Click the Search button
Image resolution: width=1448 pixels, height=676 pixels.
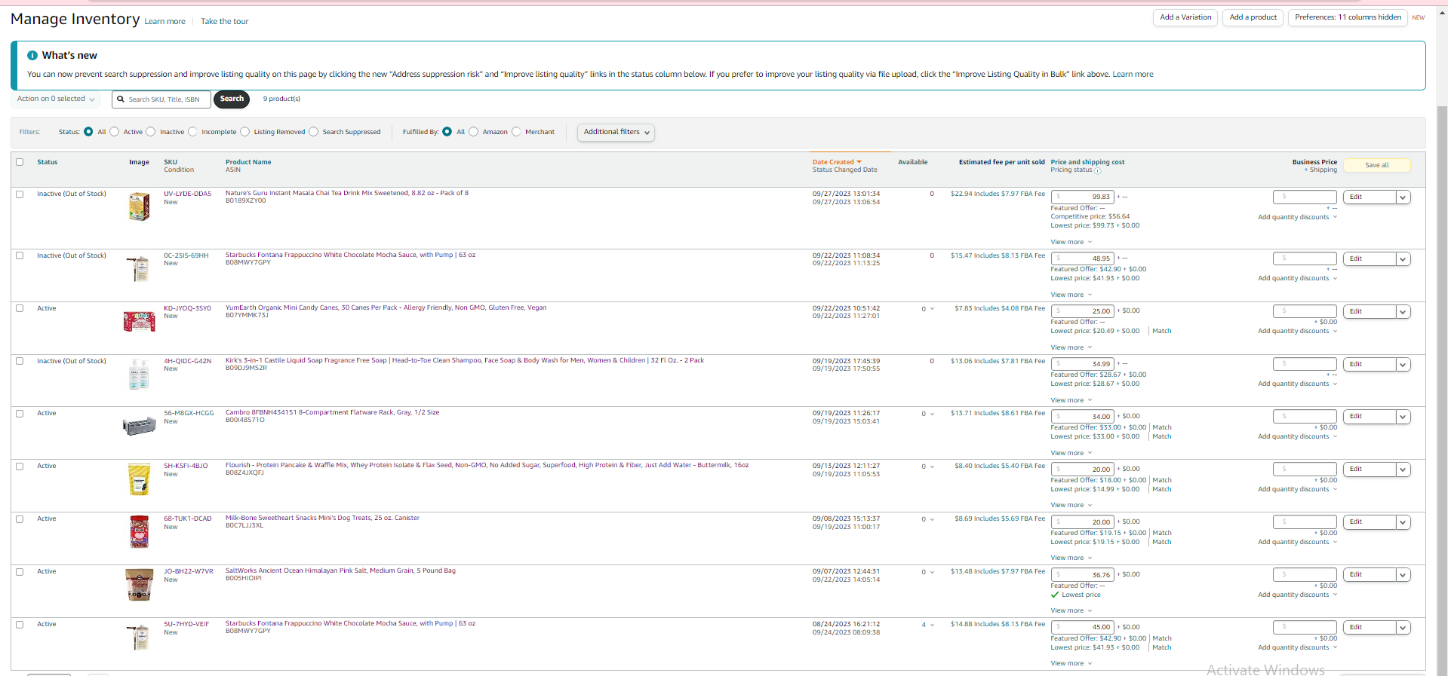pos(232,99)
